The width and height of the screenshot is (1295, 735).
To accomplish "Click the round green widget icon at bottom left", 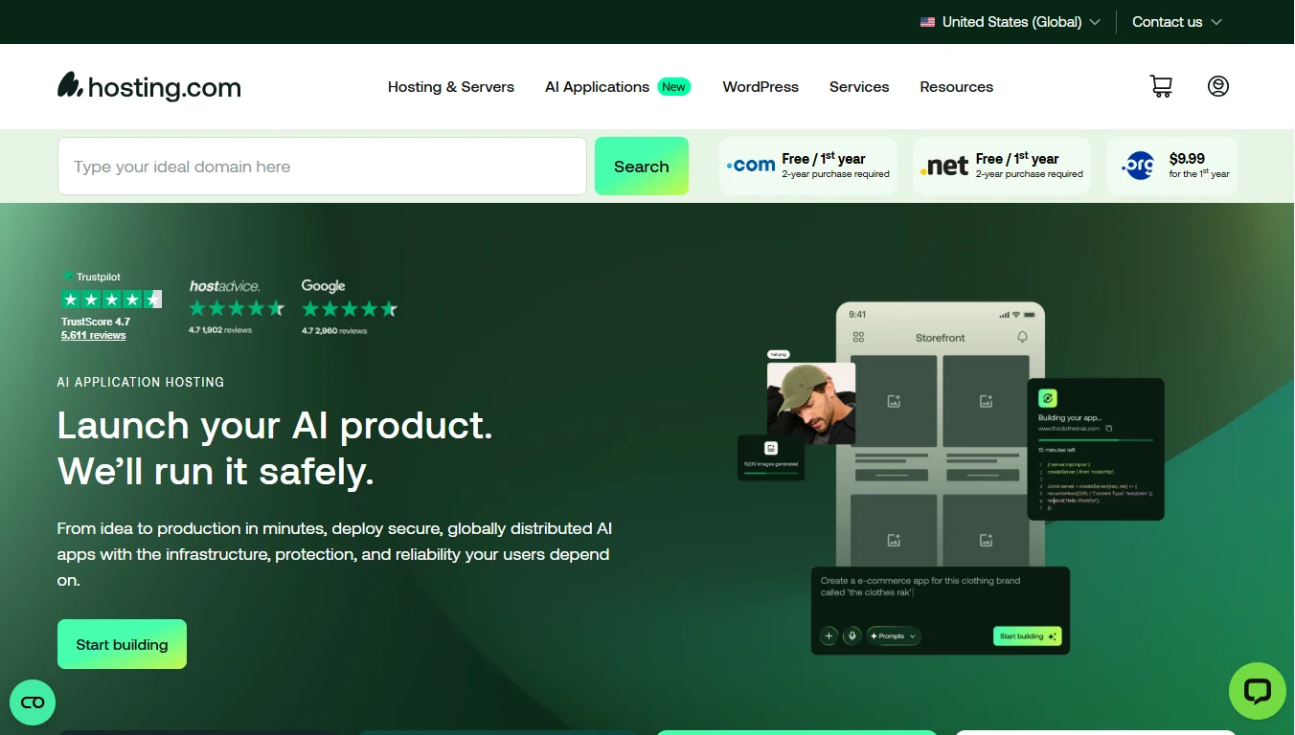I will point(33,702).
